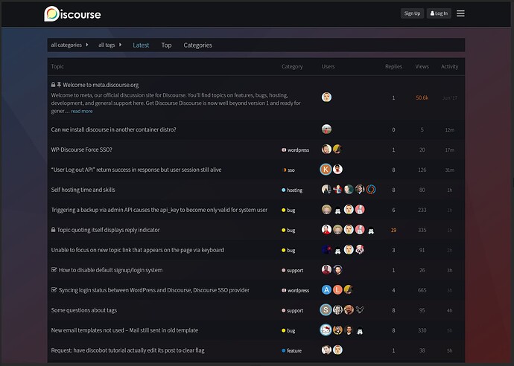Sort by Category column header
514x366 pixels.
292,66
